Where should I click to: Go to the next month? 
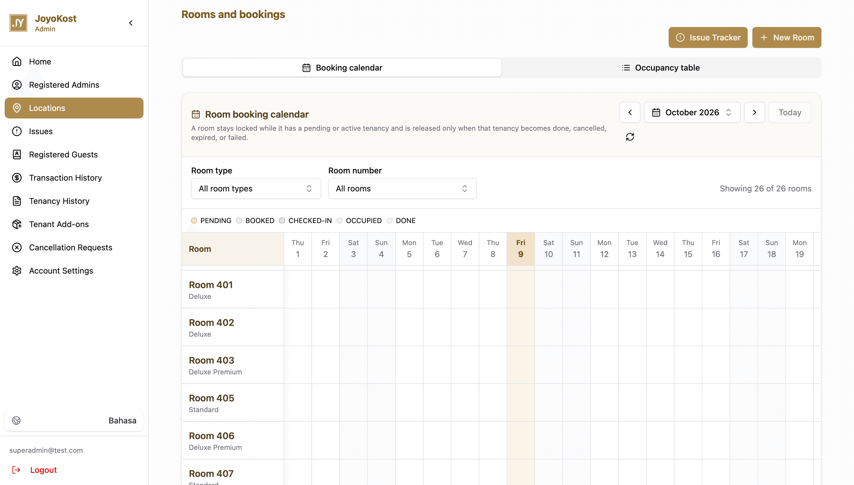(754, 112)
